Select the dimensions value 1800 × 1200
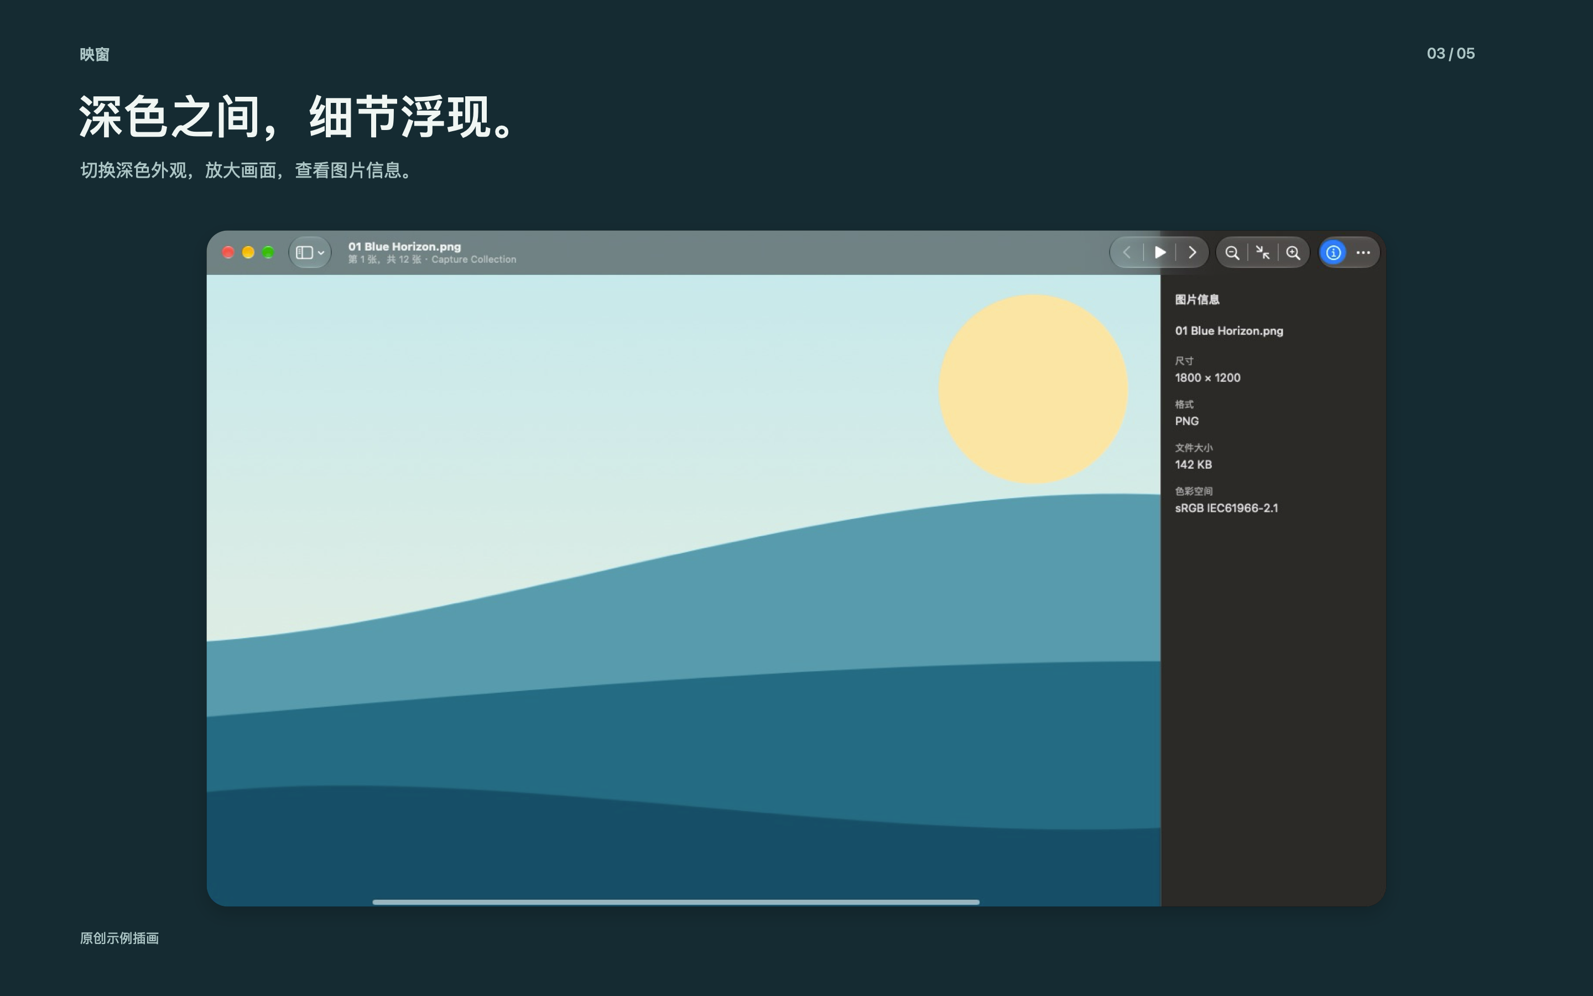The height and width of the screenshot is (996, 1593). [x=1207, y=377]
